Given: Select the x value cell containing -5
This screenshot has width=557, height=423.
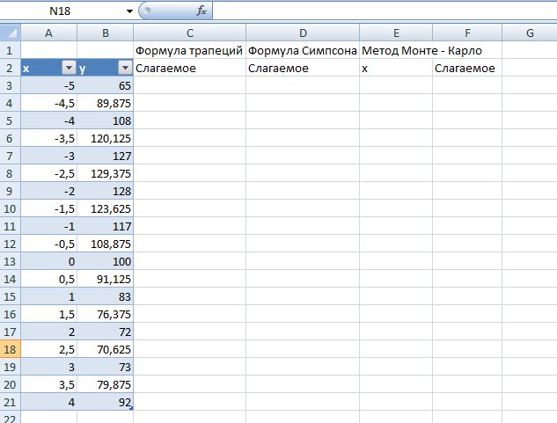Looking at the screenshot, I should [x=48, y=85].
